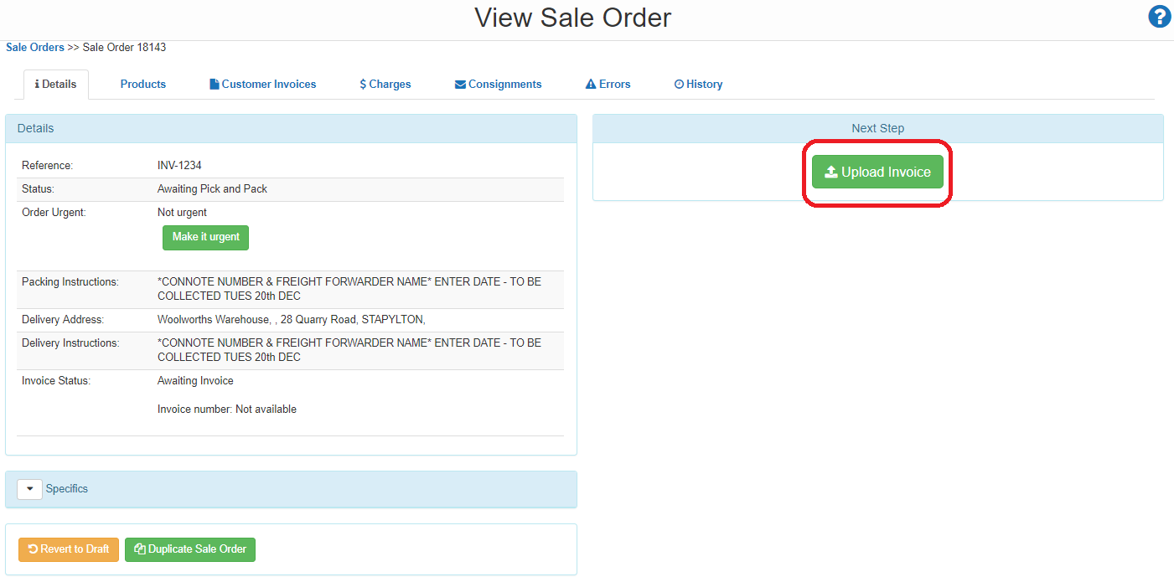Select status text Awaiting Pick and Pack
This screenshot has width=1174, height=577.
click(212, 189)
